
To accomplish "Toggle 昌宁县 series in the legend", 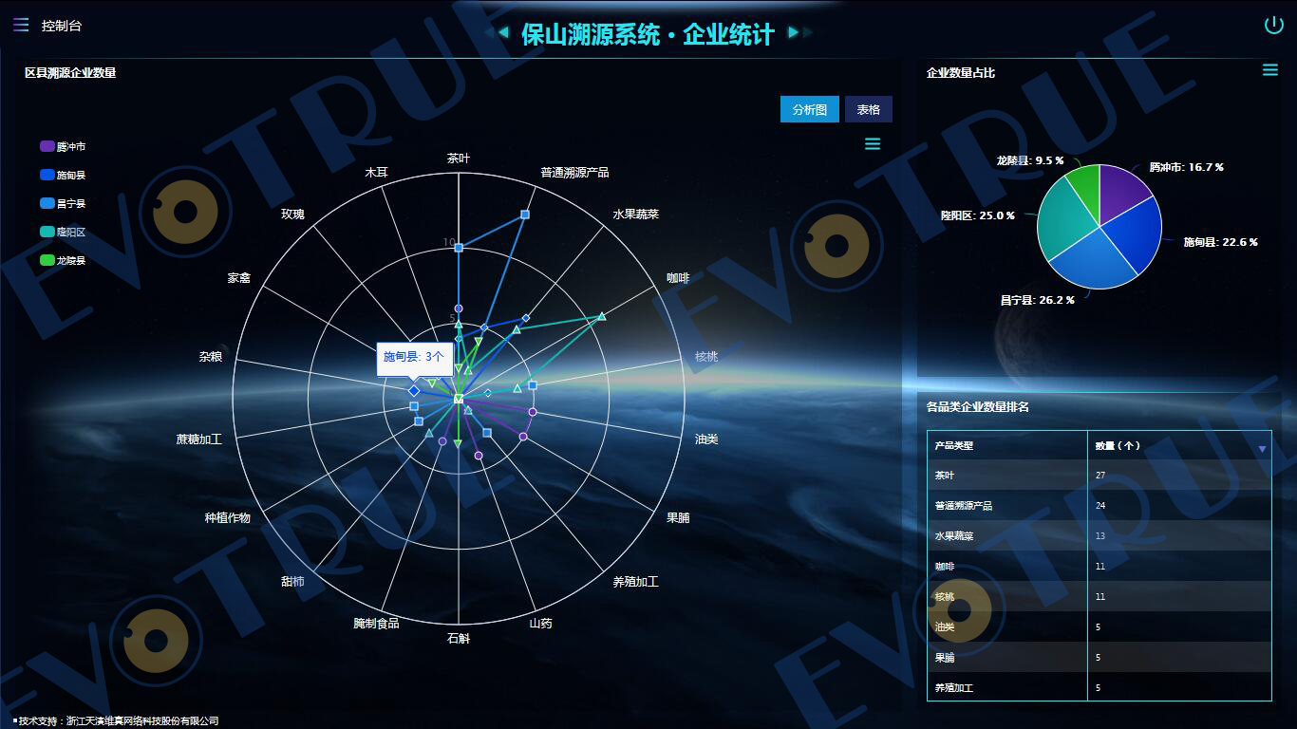I will (63, 203).
